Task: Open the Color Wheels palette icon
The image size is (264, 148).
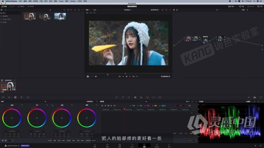Action: point(15,98)
